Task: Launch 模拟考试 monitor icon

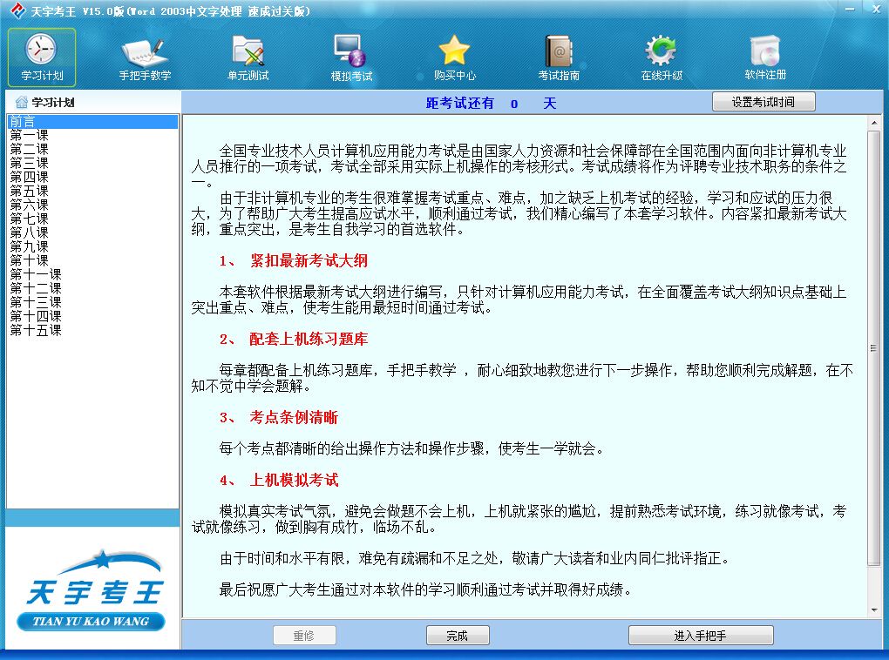Action: 351,51
